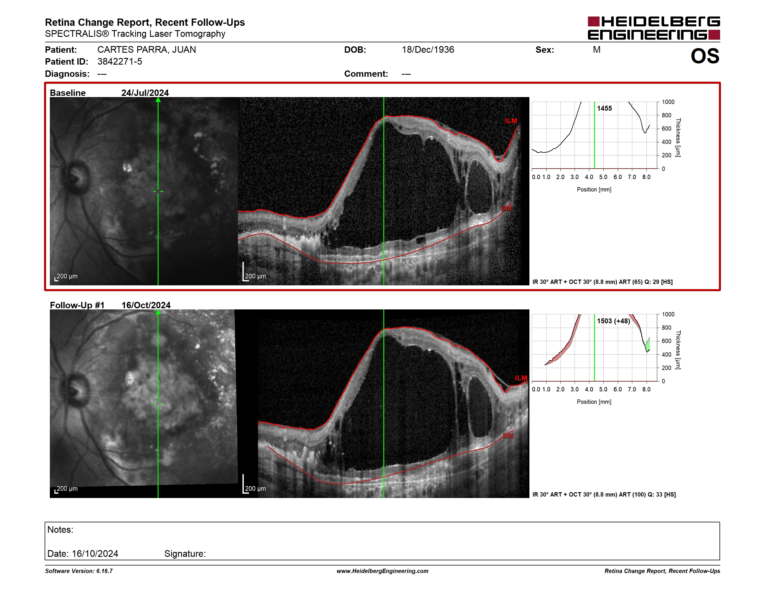Click the 'OS' eye laterality label
The image size is (765, 591).
click(x=705, y=56)
